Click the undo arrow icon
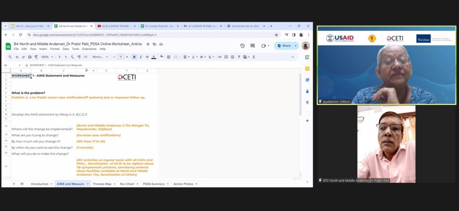The height and width of the screenshot is (211, 459). [17, 57]
